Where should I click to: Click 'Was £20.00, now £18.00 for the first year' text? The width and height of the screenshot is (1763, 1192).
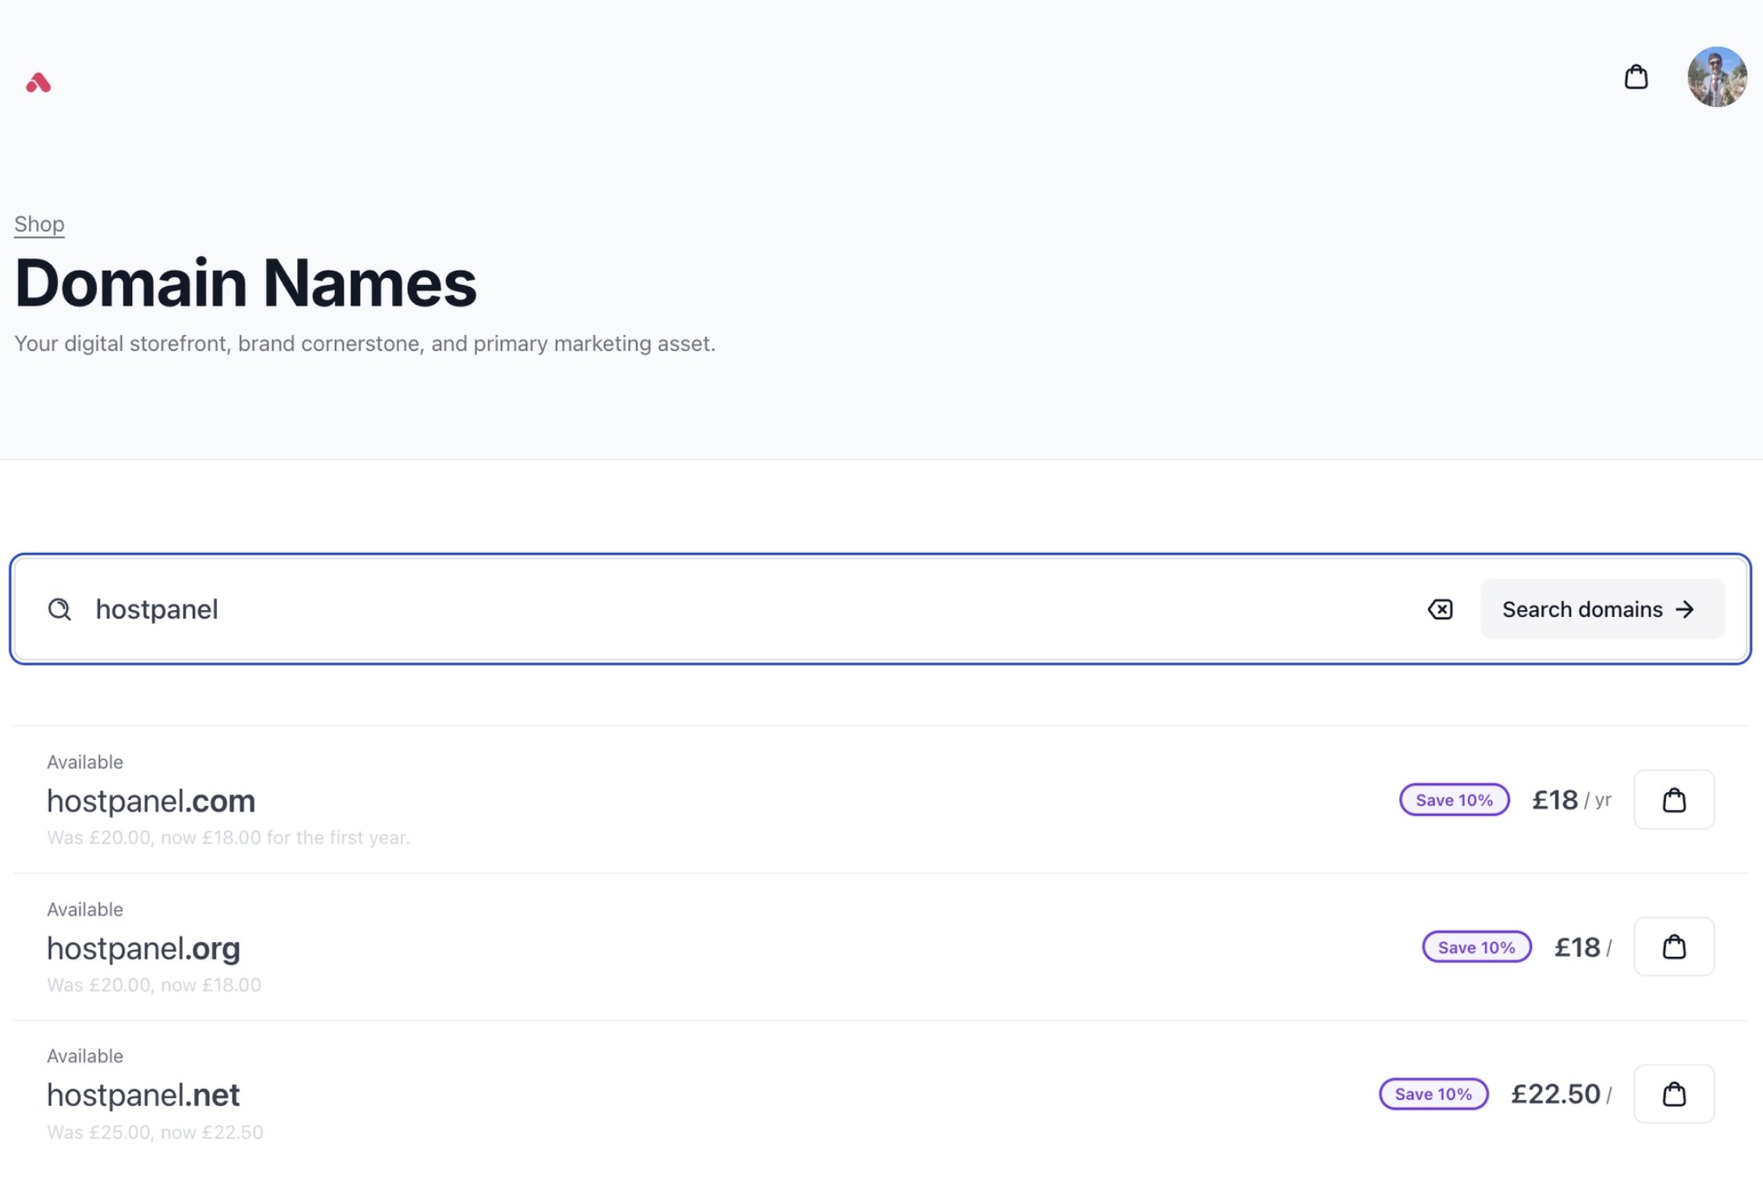(x=228, y=838)
